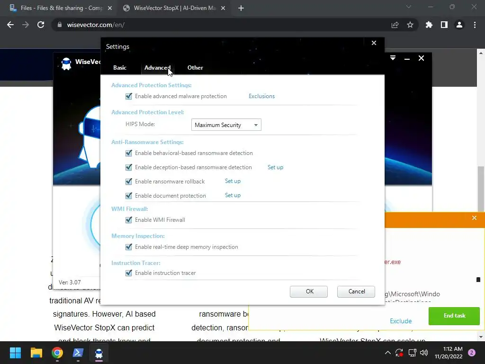This screenshot has width=485, height=364.
Task: Open the Windows Start menu
Action: tap(15, 353)
